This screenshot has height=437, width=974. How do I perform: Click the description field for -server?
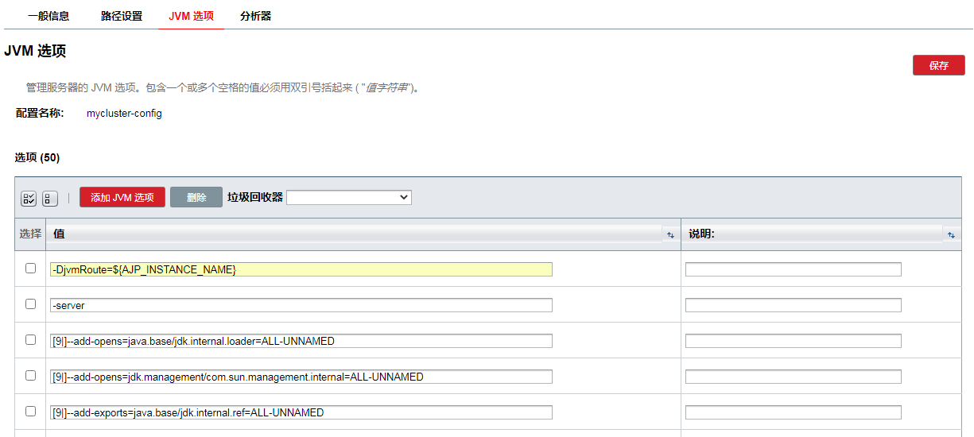(793, 305)
